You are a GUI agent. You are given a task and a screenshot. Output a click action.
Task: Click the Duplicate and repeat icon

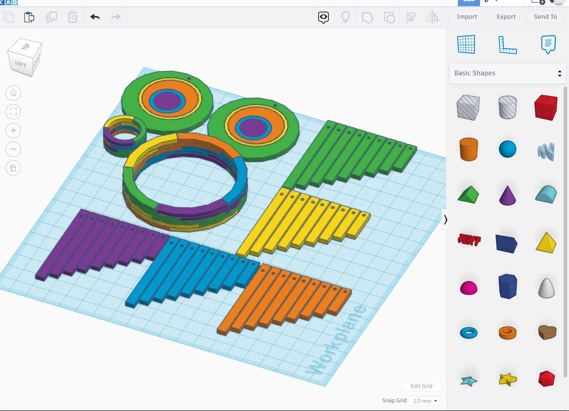[x=51, y=17]
